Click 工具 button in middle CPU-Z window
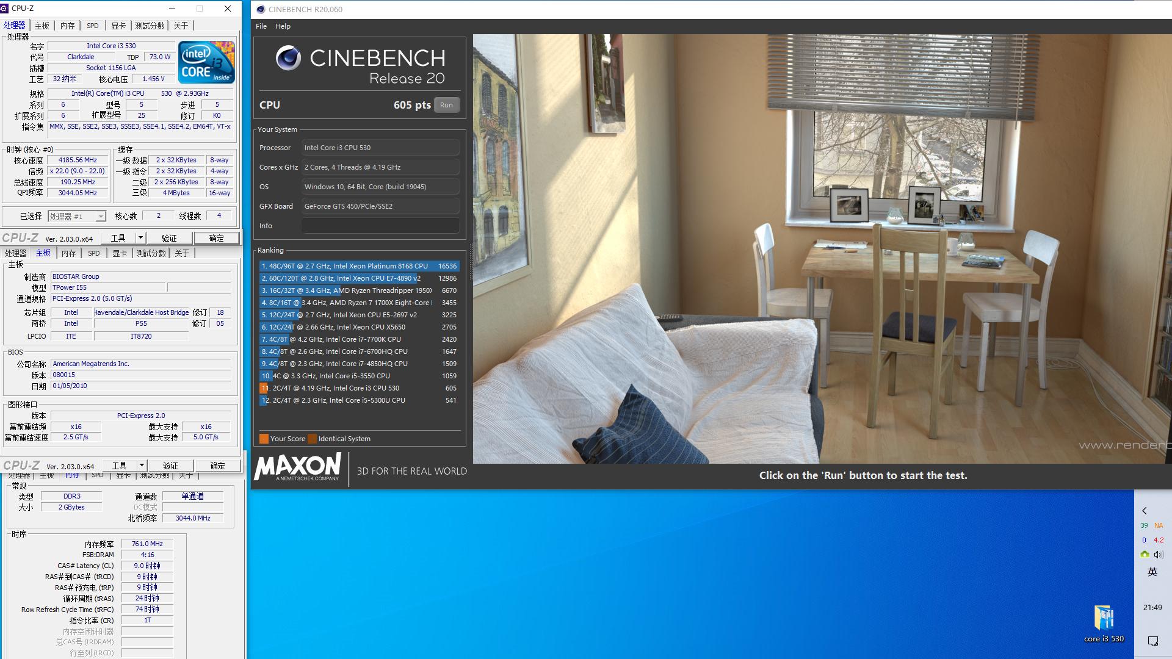 pos(120,466)
